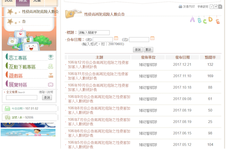Click the date 2017.12.21
The image size is (226, 149).
point(182,65)
